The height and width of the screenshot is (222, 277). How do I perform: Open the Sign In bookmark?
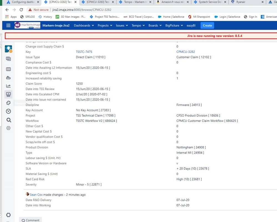coord(250,17)
